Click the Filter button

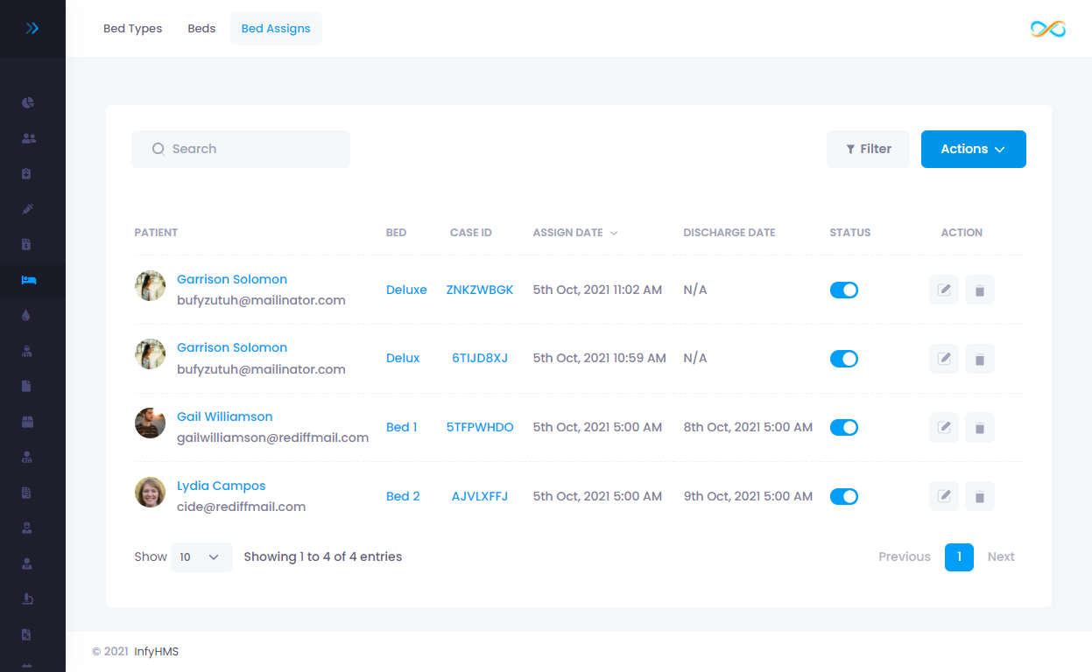pos(868,149)
